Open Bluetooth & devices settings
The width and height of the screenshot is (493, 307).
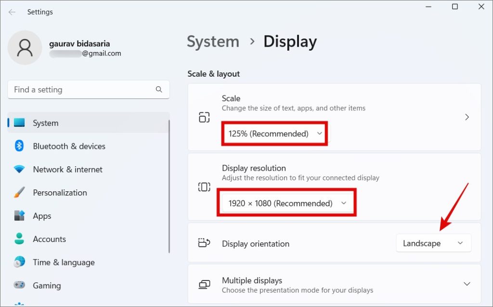[x=88, y=146]
